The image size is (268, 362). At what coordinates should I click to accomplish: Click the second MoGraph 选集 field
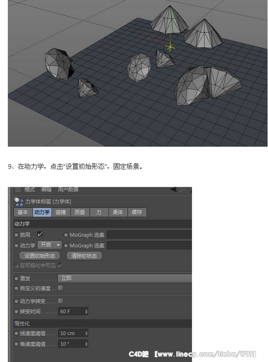click(149, 245)
